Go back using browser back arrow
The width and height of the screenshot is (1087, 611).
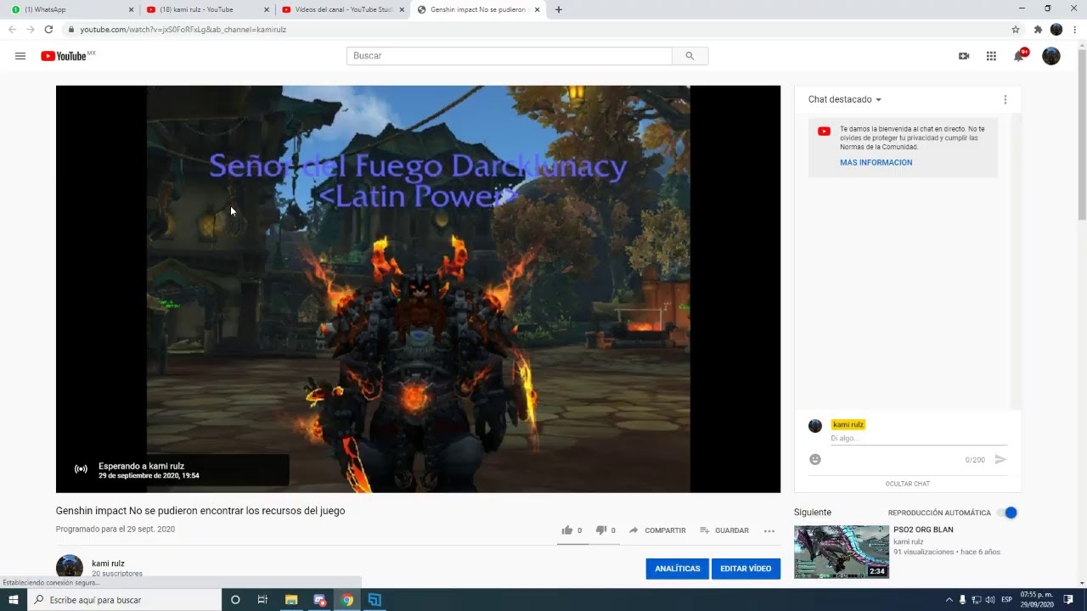click(12, 29)
